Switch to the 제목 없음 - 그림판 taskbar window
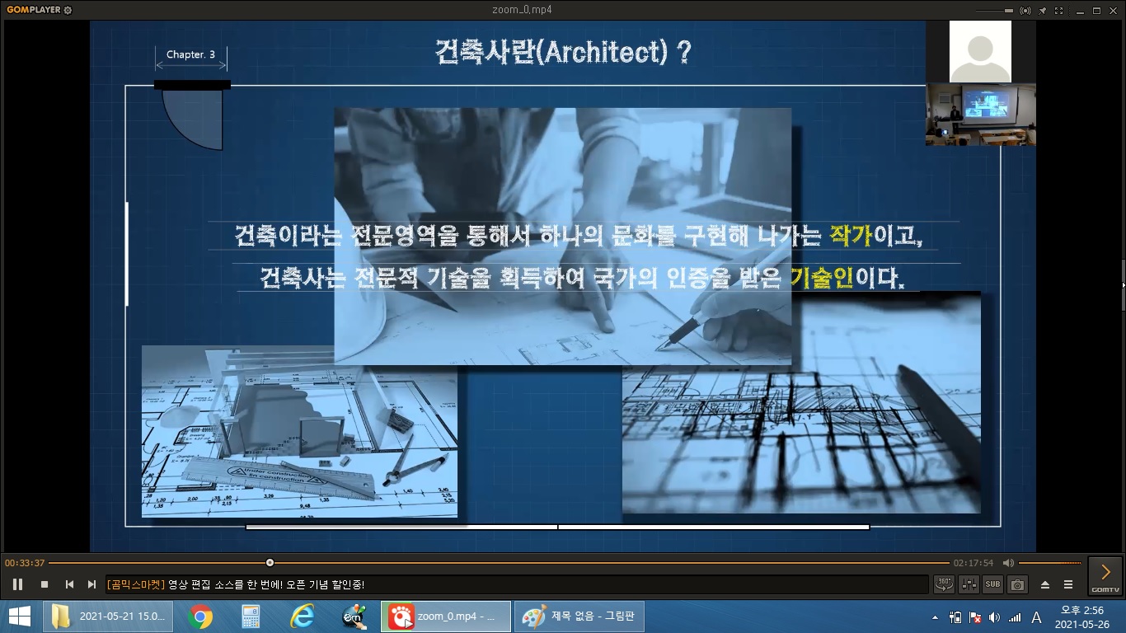 click(x=579, y=617)
